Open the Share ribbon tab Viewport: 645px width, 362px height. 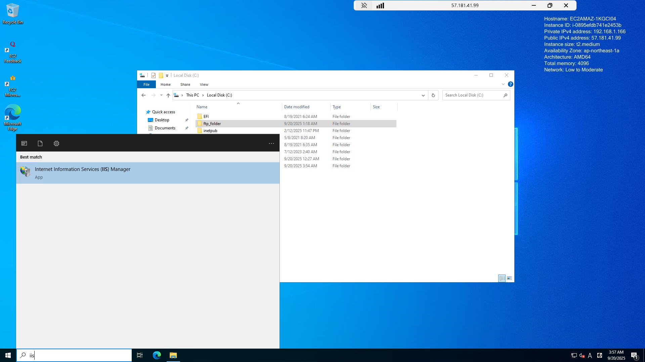click(185, 84)
